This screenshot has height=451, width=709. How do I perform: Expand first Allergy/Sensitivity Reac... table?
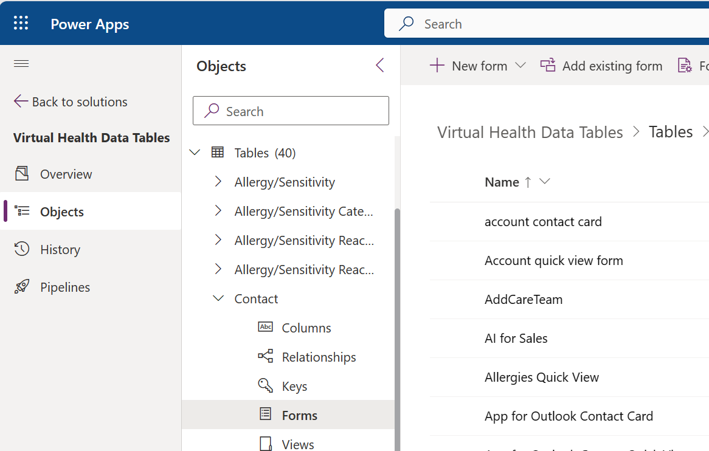pyautogui.click(x=218, y=240)
